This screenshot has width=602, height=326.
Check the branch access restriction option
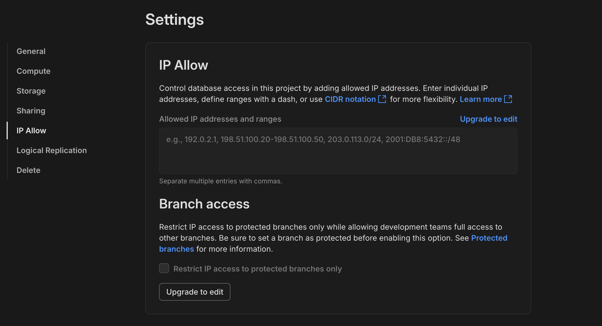point(164,268)
